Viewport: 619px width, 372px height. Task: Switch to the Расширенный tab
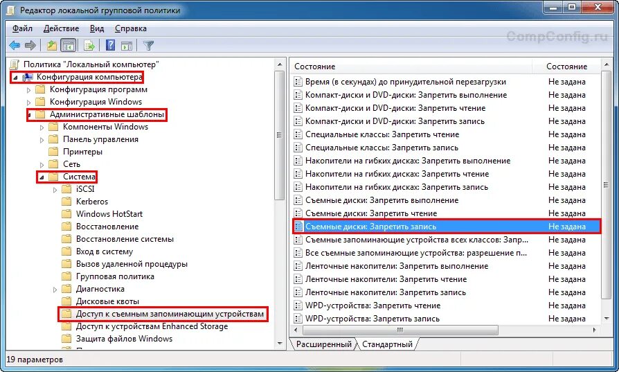tap(324, 344)
